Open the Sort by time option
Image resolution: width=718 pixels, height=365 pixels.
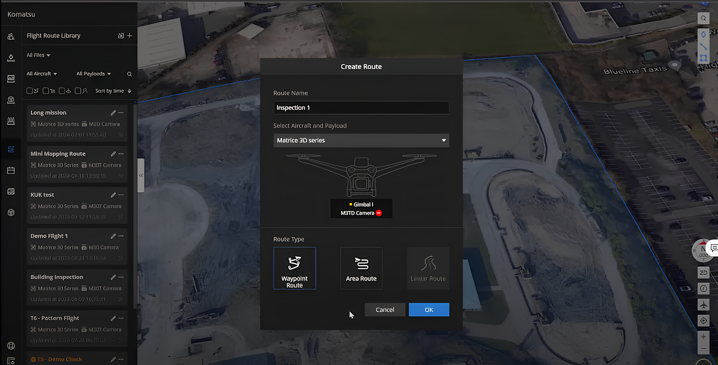pos(110,91)
